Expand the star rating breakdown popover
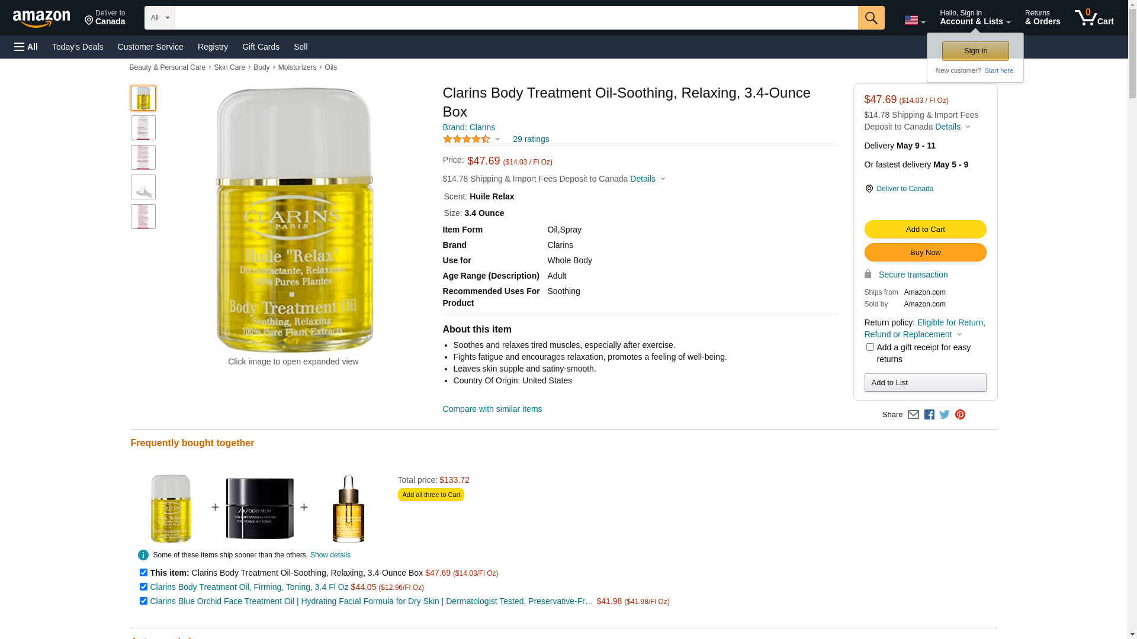 tap(471, 139)
